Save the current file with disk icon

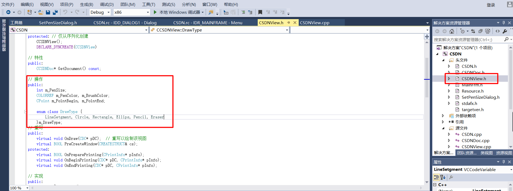point(48,12)
